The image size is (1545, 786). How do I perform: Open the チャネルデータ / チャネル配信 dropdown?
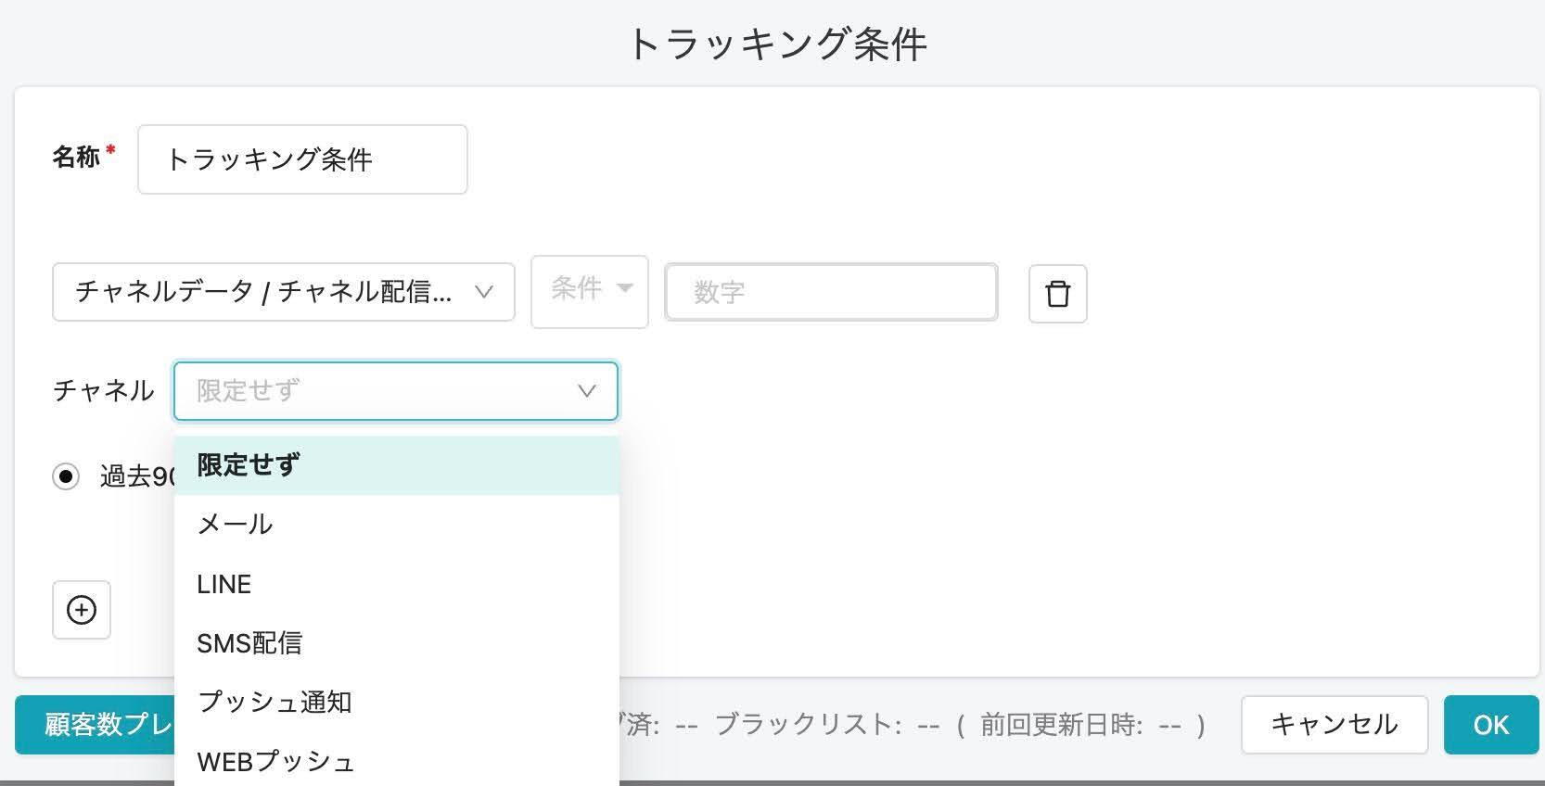pos(283,292)
